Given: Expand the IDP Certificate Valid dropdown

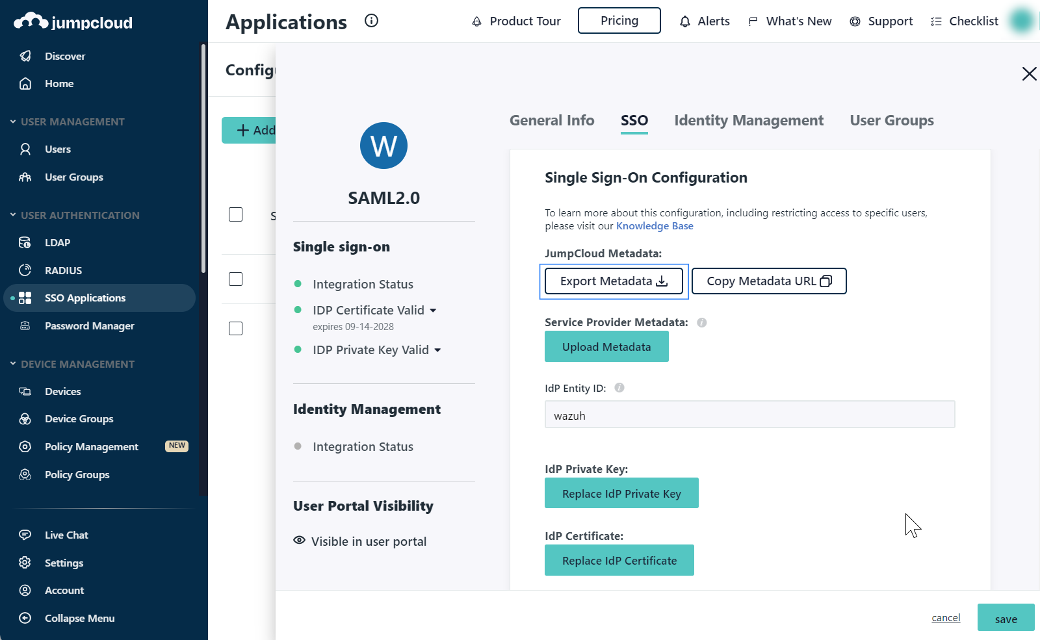Looking at the screenshot, I should click(x=433, y=311).
